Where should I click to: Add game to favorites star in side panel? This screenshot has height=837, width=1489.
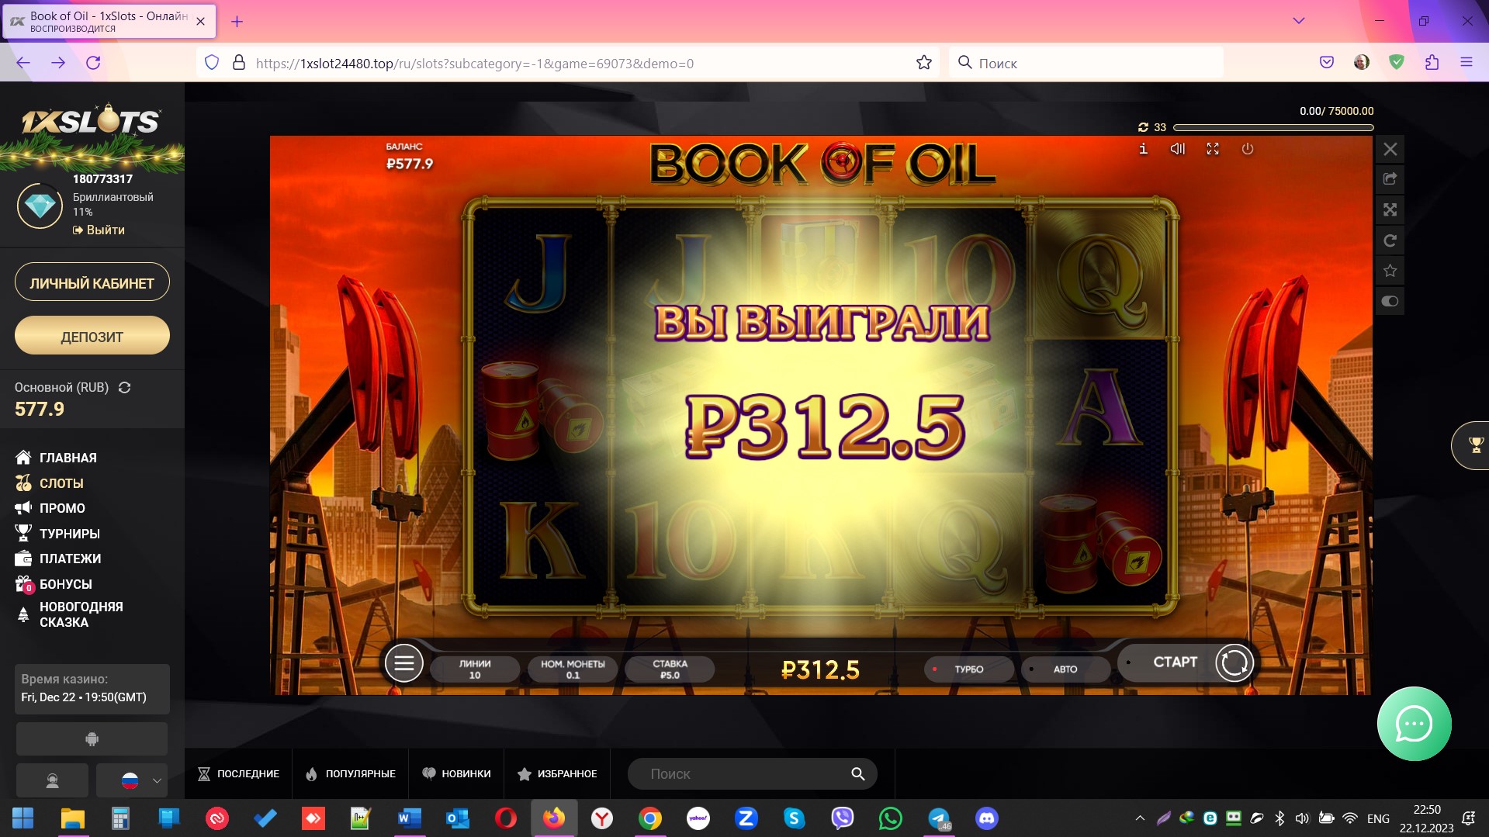tap(1390, 271)
